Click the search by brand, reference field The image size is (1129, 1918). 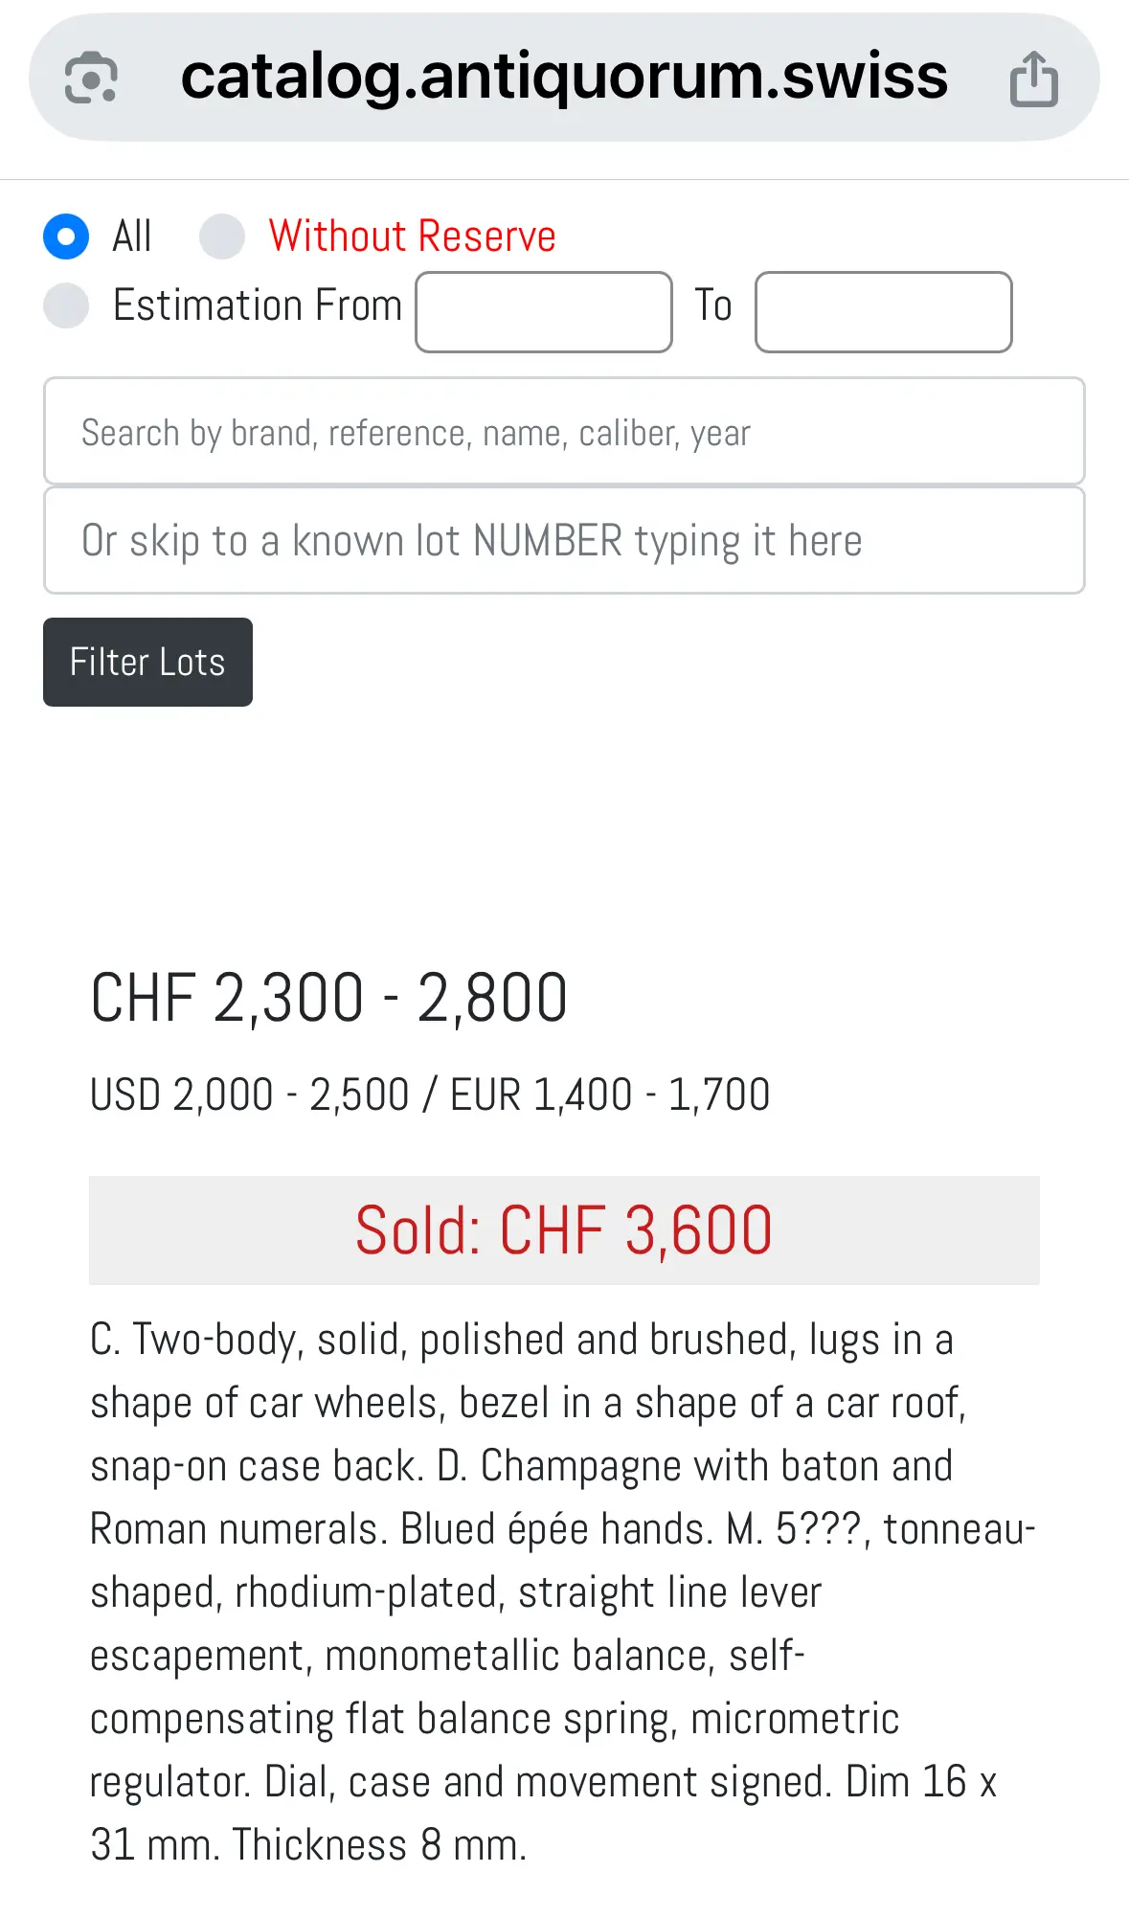click(x=564, y=432)
